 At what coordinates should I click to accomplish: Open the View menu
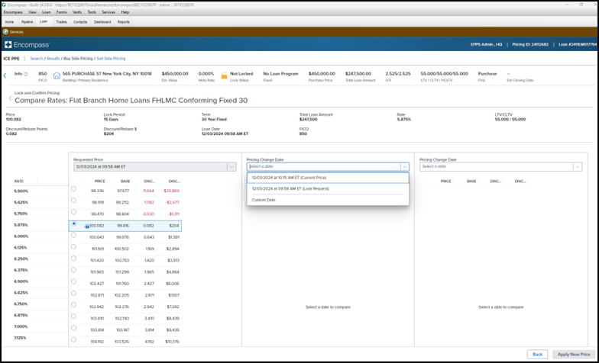click(32, 12)
